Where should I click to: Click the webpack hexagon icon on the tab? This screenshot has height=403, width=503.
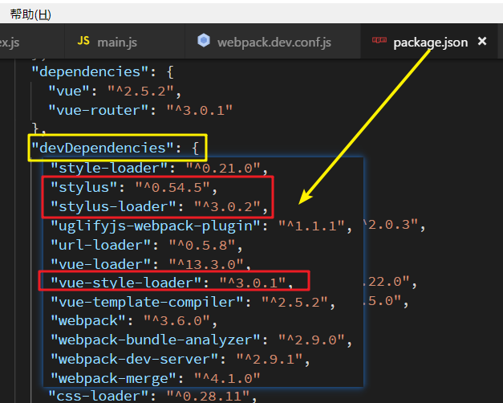[204, 40]
